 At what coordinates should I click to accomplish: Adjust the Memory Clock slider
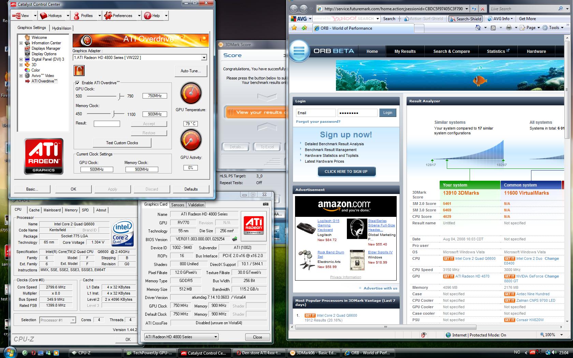point(114,114)
